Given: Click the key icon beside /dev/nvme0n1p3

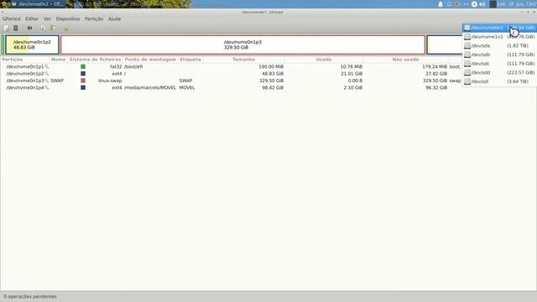Looking at the screenshot, I should [47, 81].
